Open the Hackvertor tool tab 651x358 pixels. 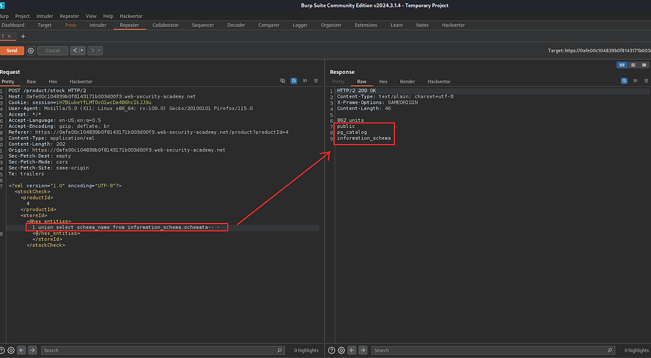[x=453, y=26]
